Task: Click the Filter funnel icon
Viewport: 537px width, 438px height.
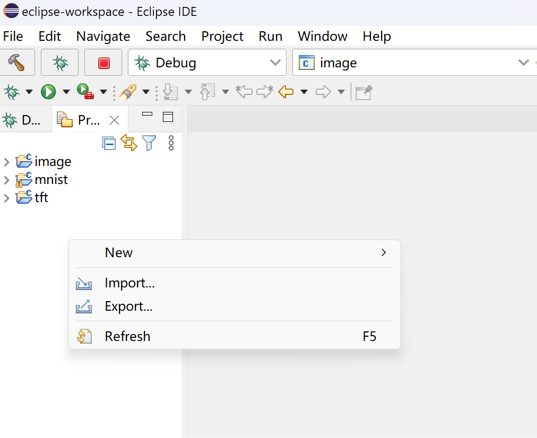Action: pos(149,143)
